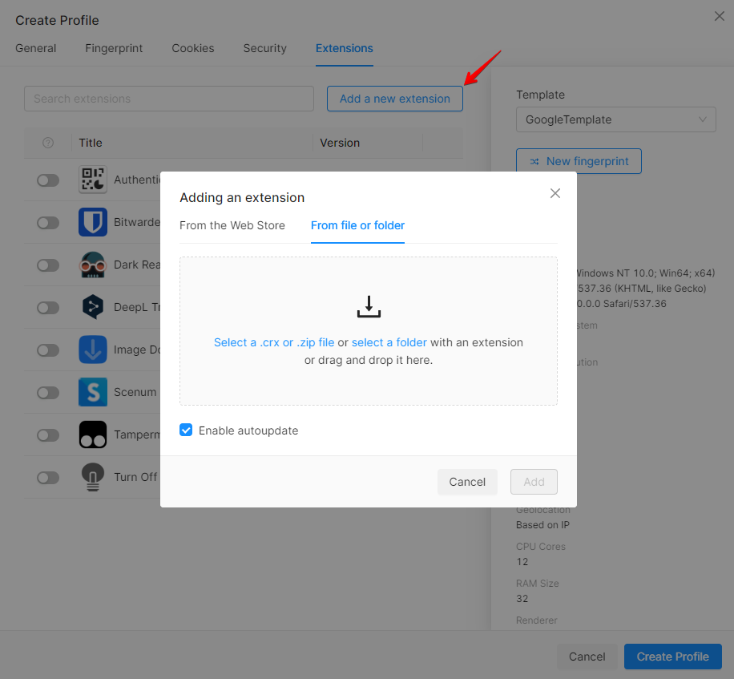Turn on the Tampermonkey toggle
734x679 pixels.
tap(48, 435)
